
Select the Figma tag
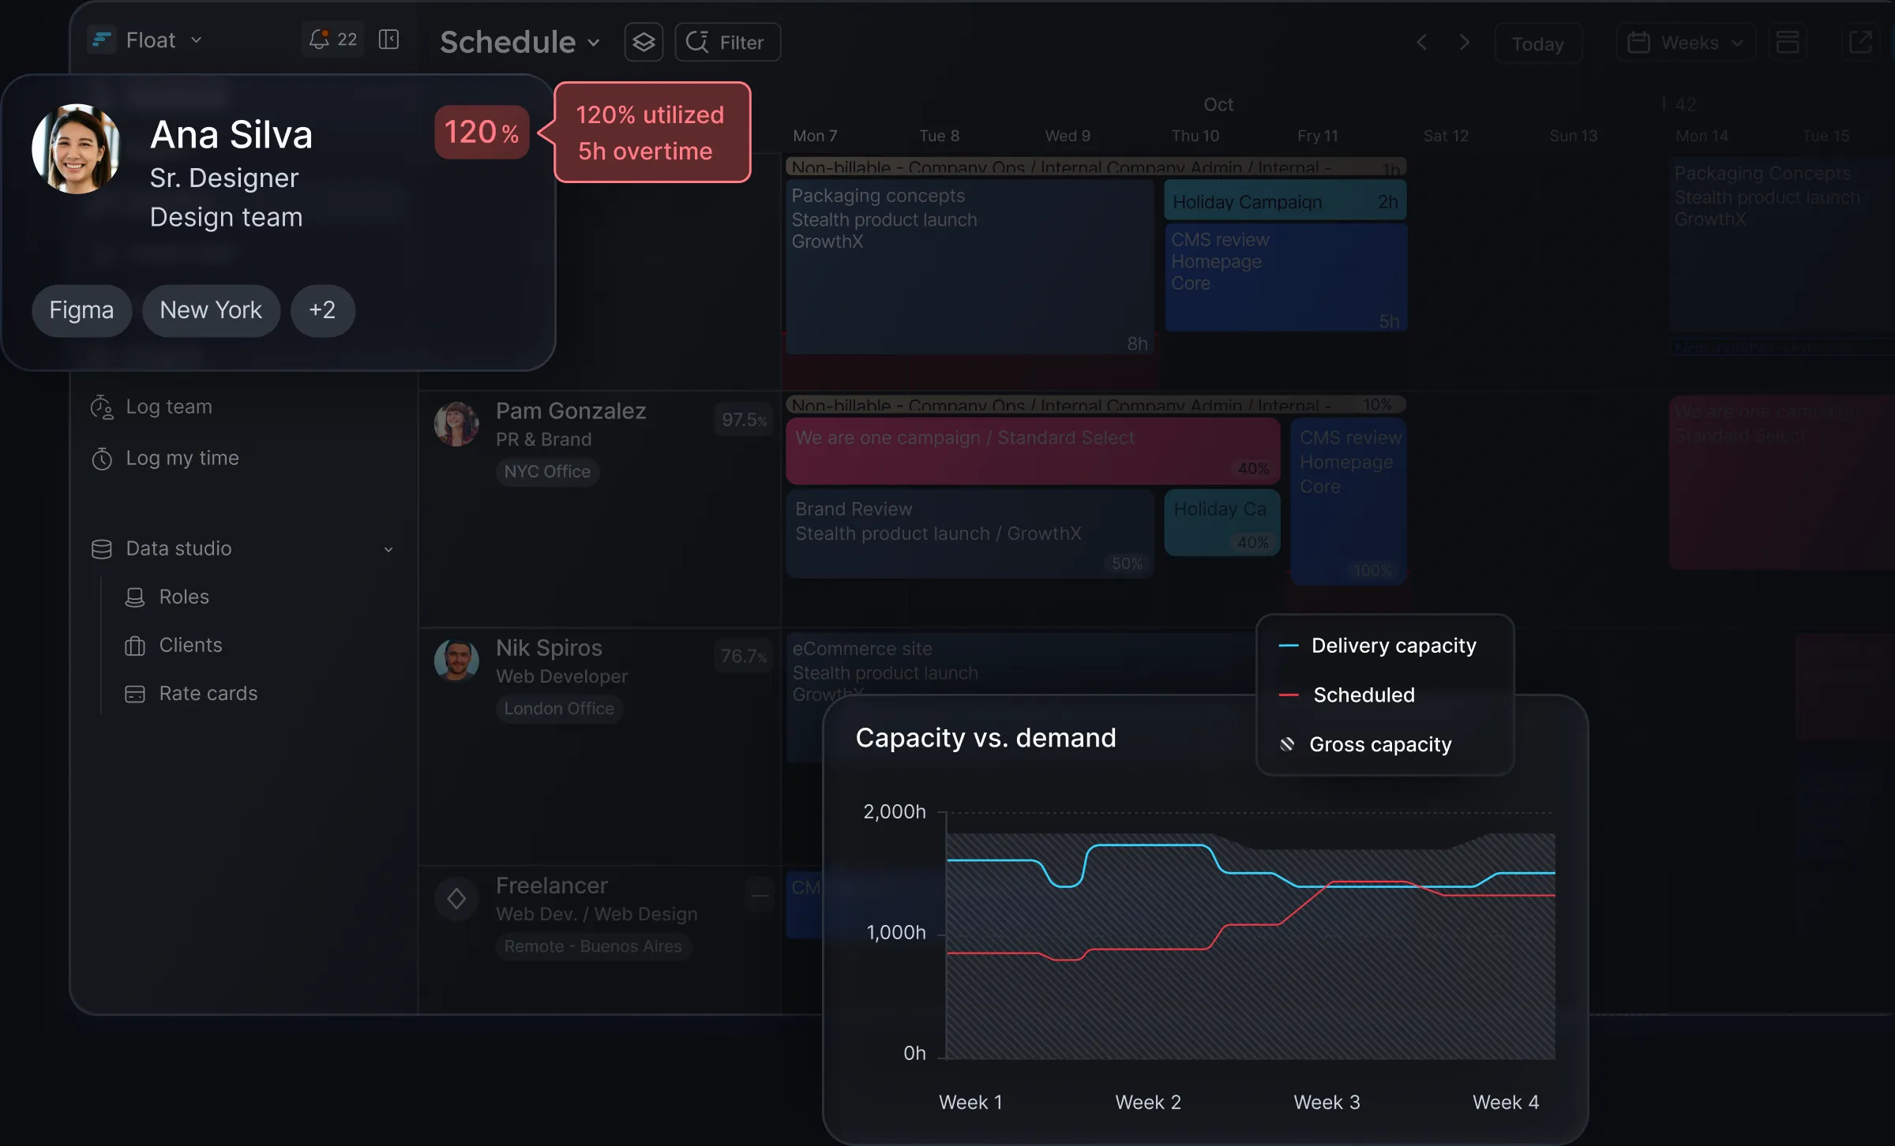coord(81,310)
